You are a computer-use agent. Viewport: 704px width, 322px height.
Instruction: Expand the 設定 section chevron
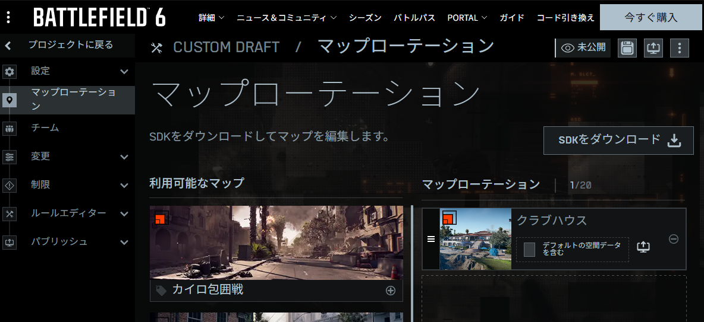[124, 72]
